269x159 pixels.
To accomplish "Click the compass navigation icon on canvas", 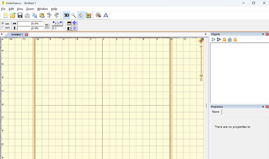I will click(x=201, y=40).
